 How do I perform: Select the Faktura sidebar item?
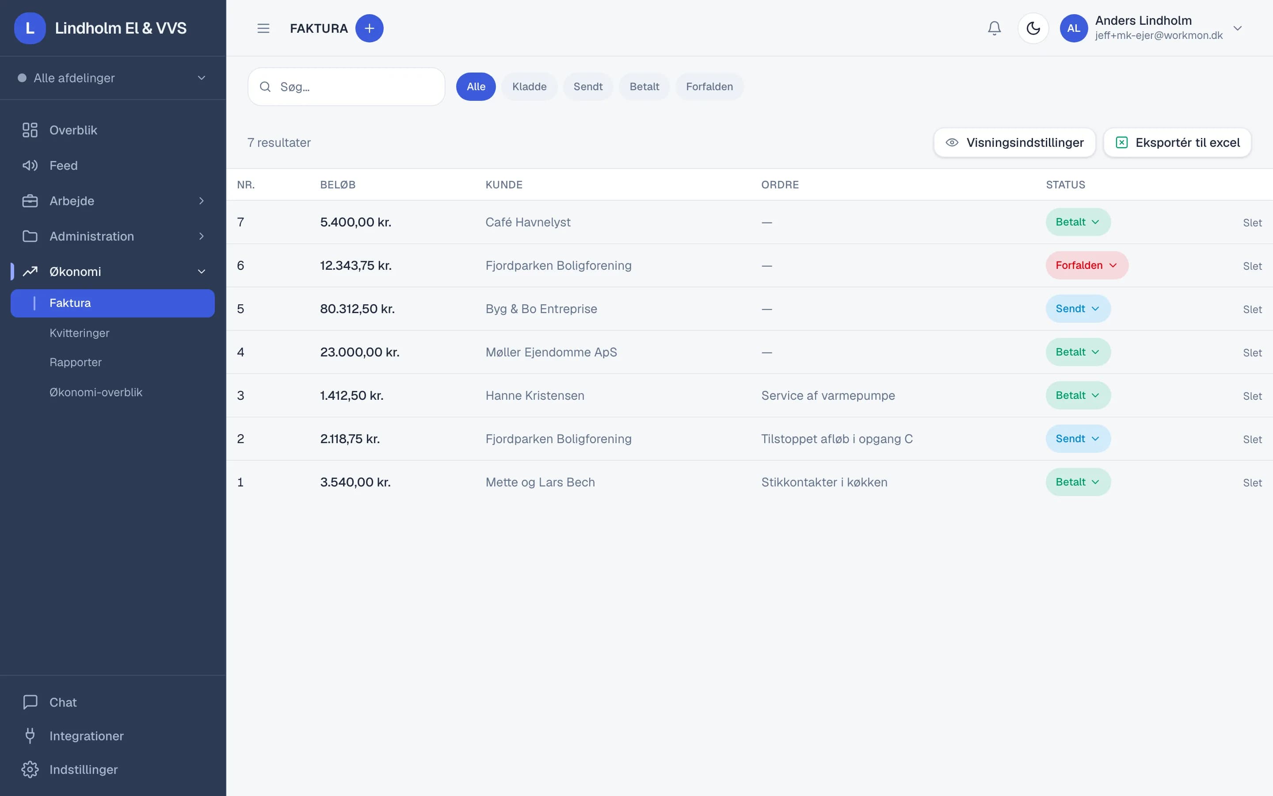pos(113,303)
